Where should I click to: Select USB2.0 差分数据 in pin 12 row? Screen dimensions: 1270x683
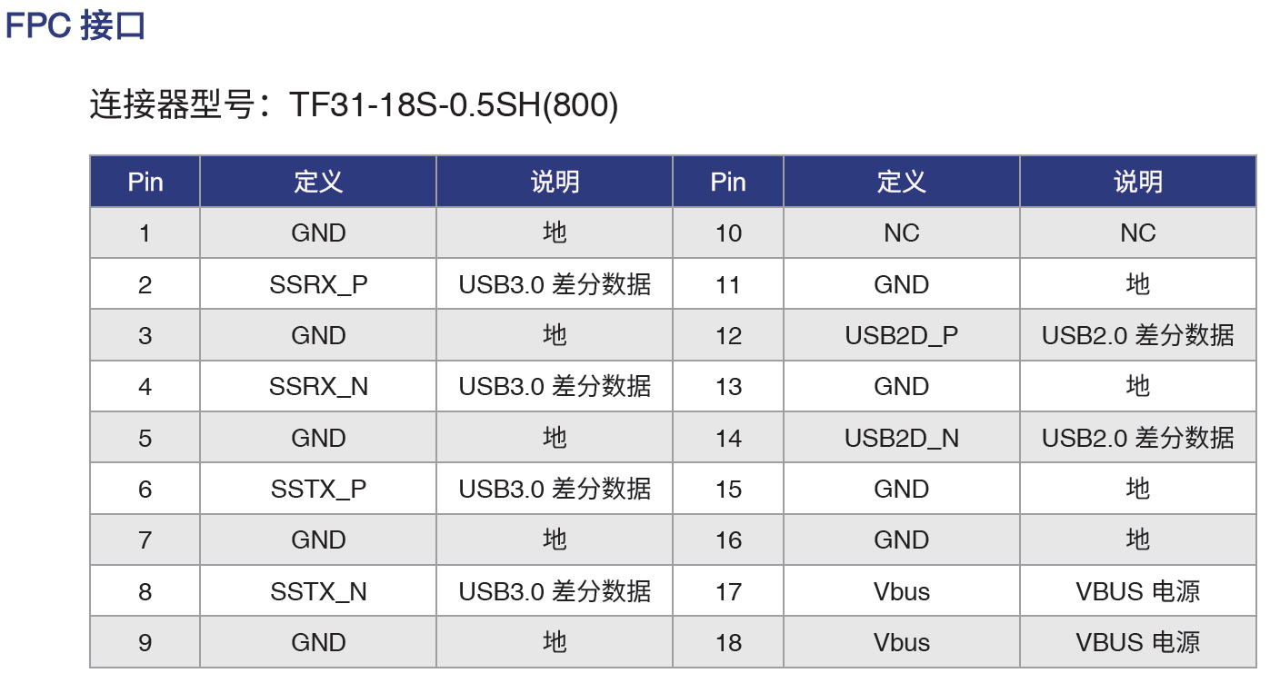[1138, 336]
